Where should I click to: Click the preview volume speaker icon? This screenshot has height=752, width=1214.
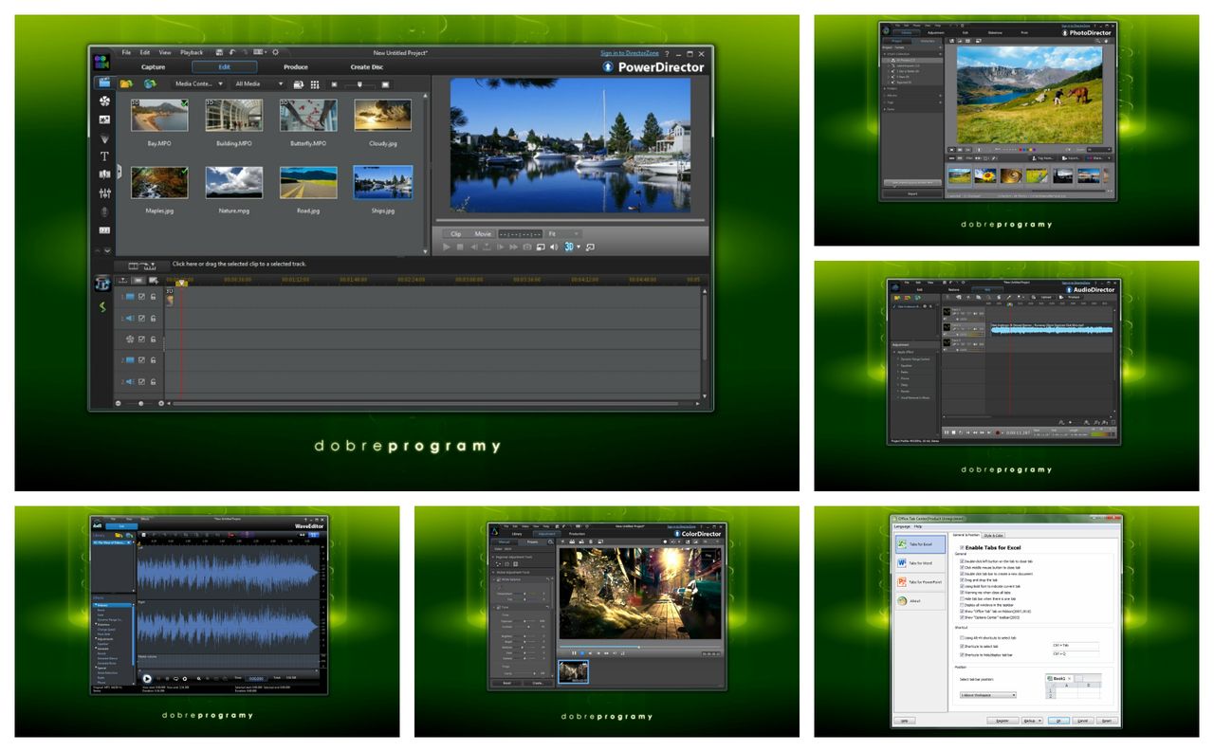(x=554, y=247)
